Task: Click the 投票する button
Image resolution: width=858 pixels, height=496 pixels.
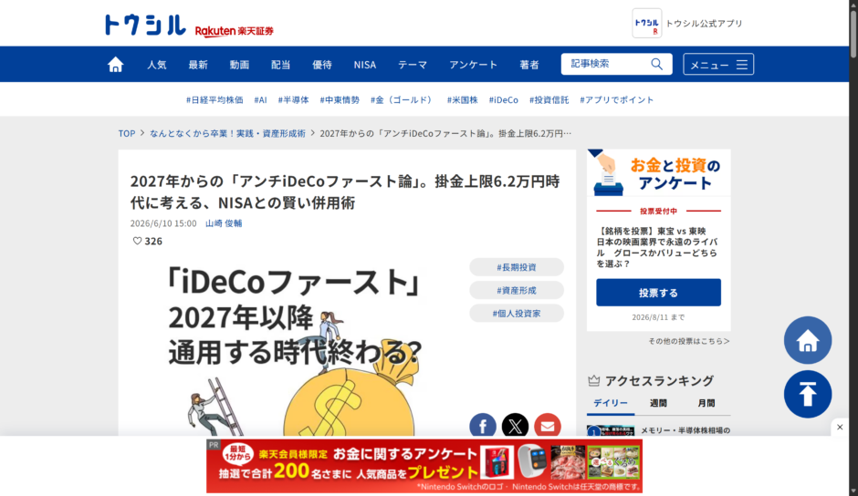Action: click(x=658, y=293)
